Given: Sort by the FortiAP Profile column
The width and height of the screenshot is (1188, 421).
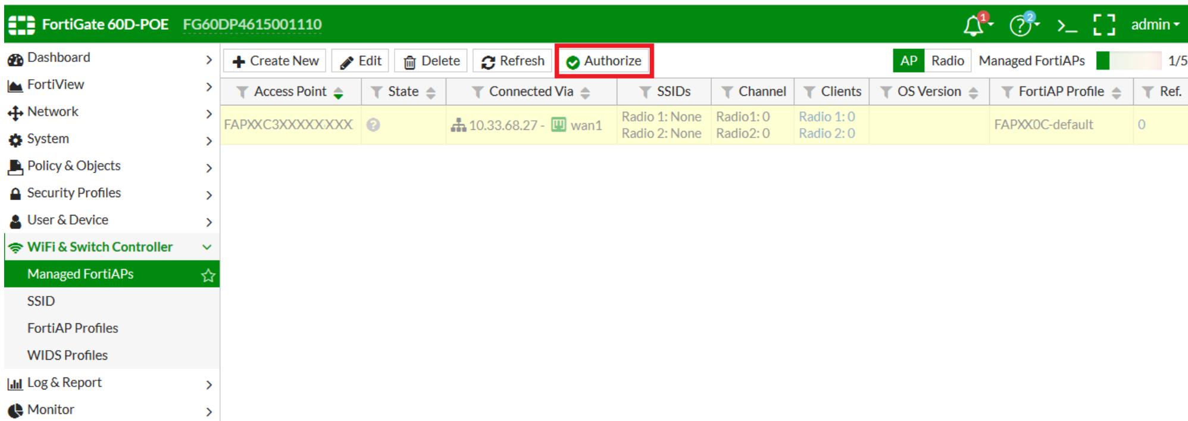Looking at the screenshot, I should [1117, 92].
